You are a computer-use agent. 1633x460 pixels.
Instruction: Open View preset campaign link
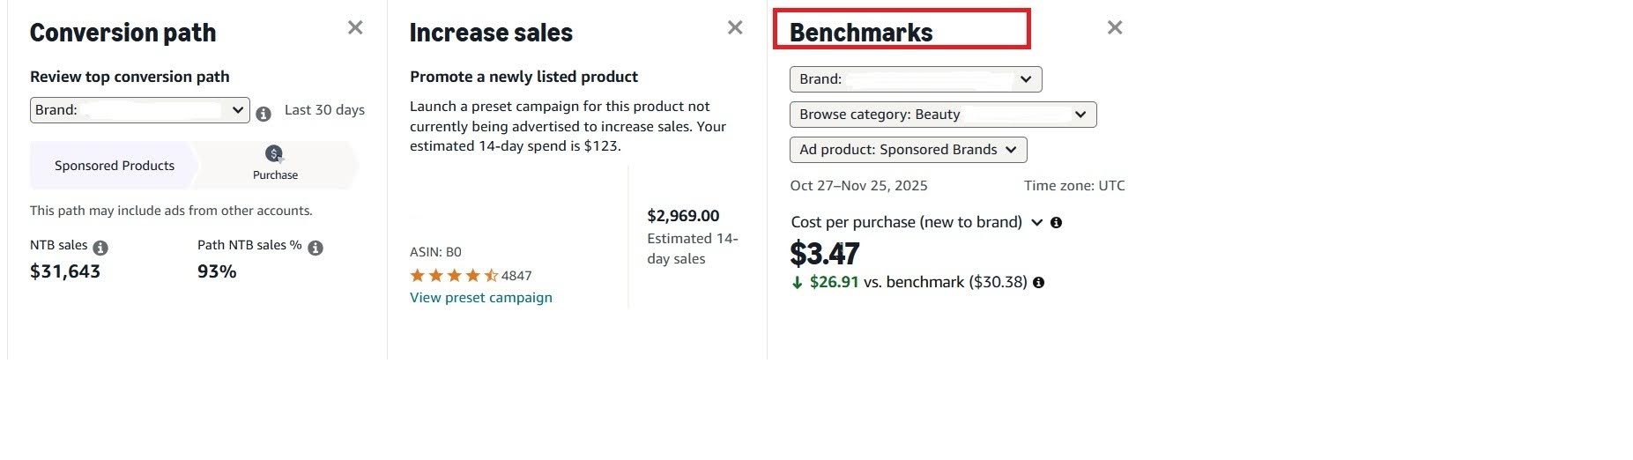[x=481, y=298]
